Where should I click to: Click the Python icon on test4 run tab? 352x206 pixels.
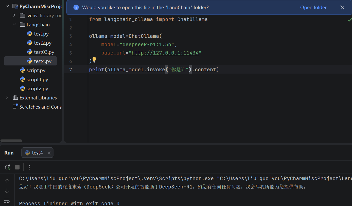27,153
